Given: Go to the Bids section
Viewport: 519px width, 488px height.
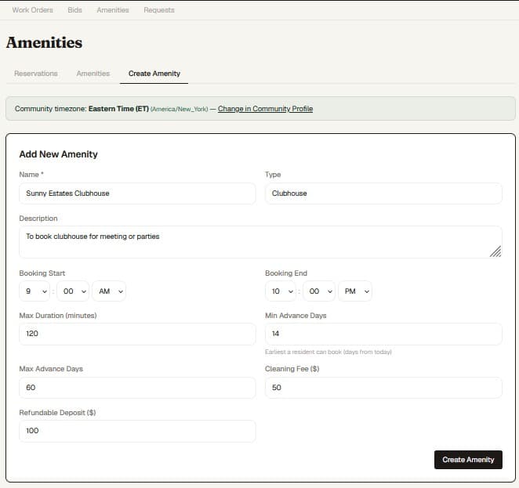Looking at the screenshot, I should (74, 10).
